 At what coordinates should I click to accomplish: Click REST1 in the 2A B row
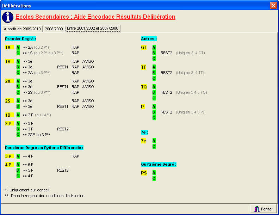(x=63, y=87)
